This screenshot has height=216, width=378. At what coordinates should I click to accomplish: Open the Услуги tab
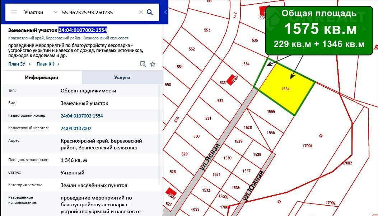(122, 77)
